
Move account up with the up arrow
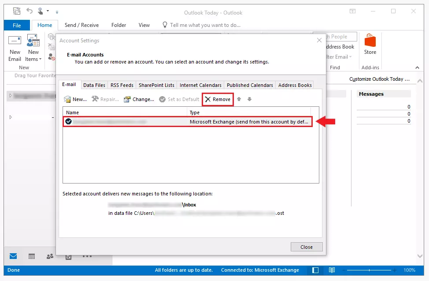[239, 99]
